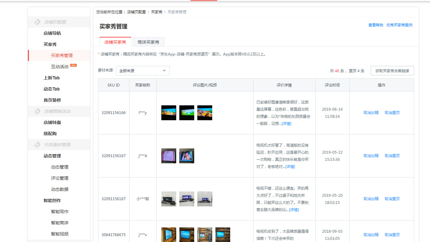The width and height of the screenshot is (430, 242).
Task: Open 动态Tab in the sidebar
Action: (52, 89)
